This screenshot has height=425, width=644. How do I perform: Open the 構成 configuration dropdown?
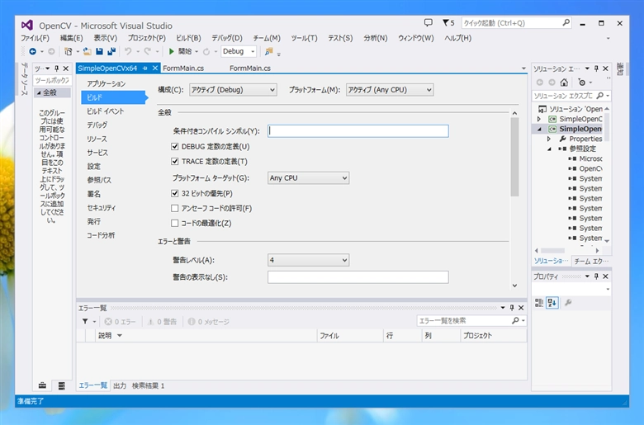click(x=233, y=89)
